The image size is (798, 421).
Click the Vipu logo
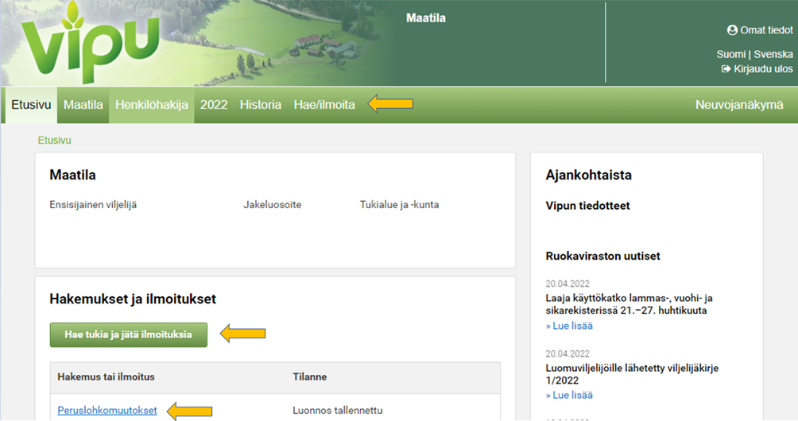click(91, 43)
